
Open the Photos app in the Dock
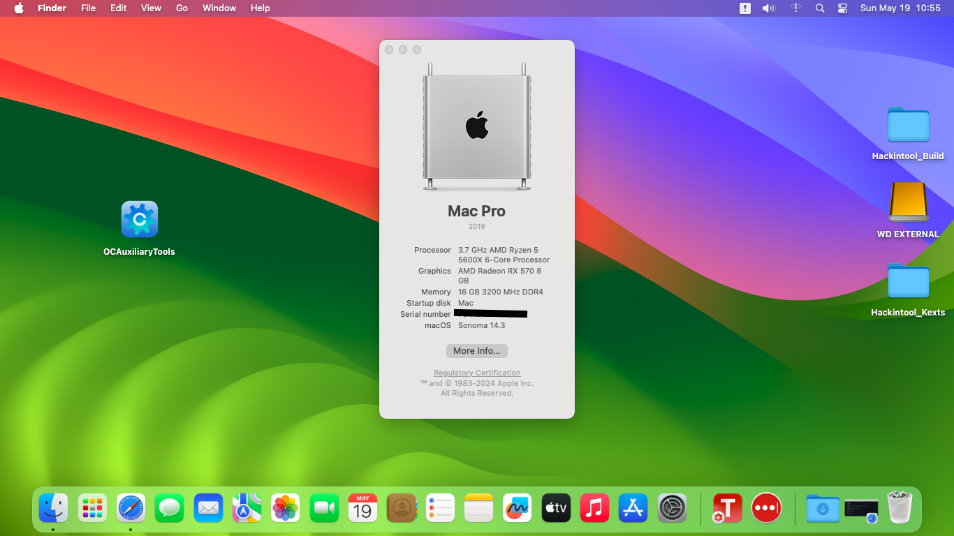tap(285, 507)
